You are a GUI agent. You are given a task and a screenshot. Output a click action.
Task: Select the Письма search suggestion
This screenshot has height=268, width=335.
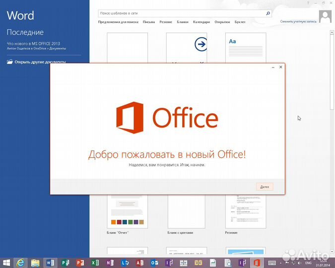point(149,22)
